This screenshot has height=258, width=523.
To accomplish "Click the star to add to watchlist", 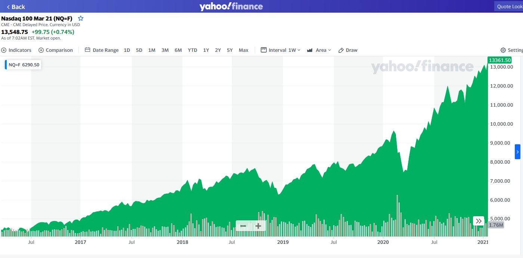I will click(81, 18).
